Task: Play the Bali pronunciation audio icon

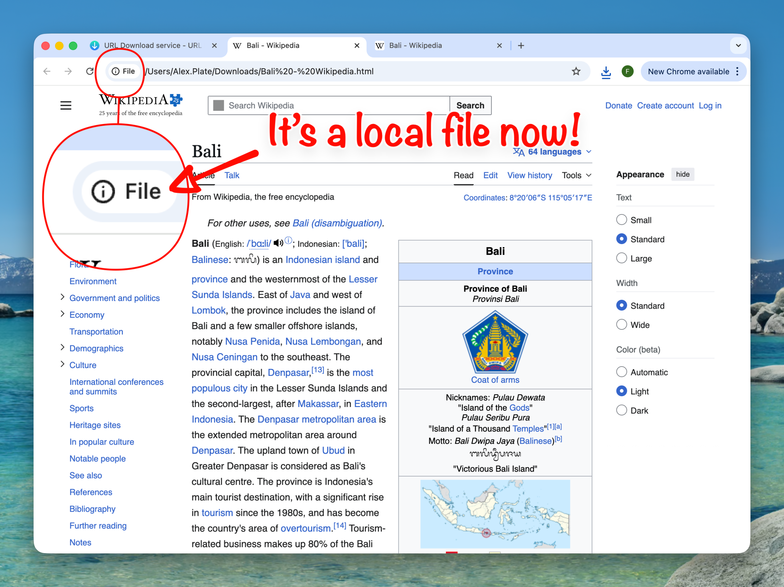Action: point(278,243)
